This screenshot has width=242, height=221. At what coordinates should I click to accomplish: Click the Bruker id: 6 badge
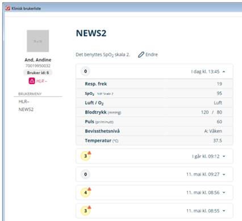[x=38, y=73]
